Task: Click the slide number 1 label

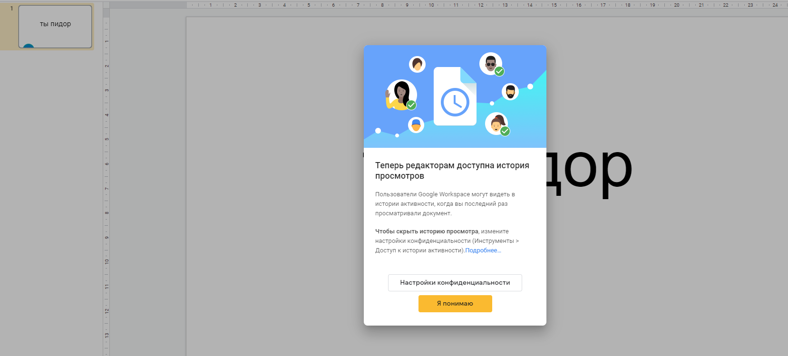Action: (x=12, y=9)
